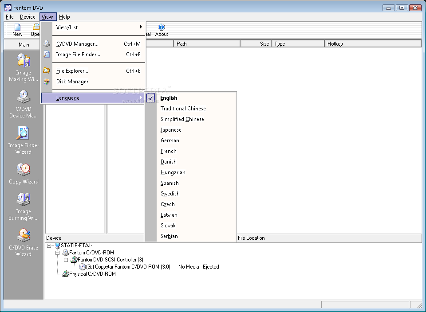Switch language to Hungarian
The width and height of the screenshot is (426, 312).
pyautogui.click(x=190, y=172)
